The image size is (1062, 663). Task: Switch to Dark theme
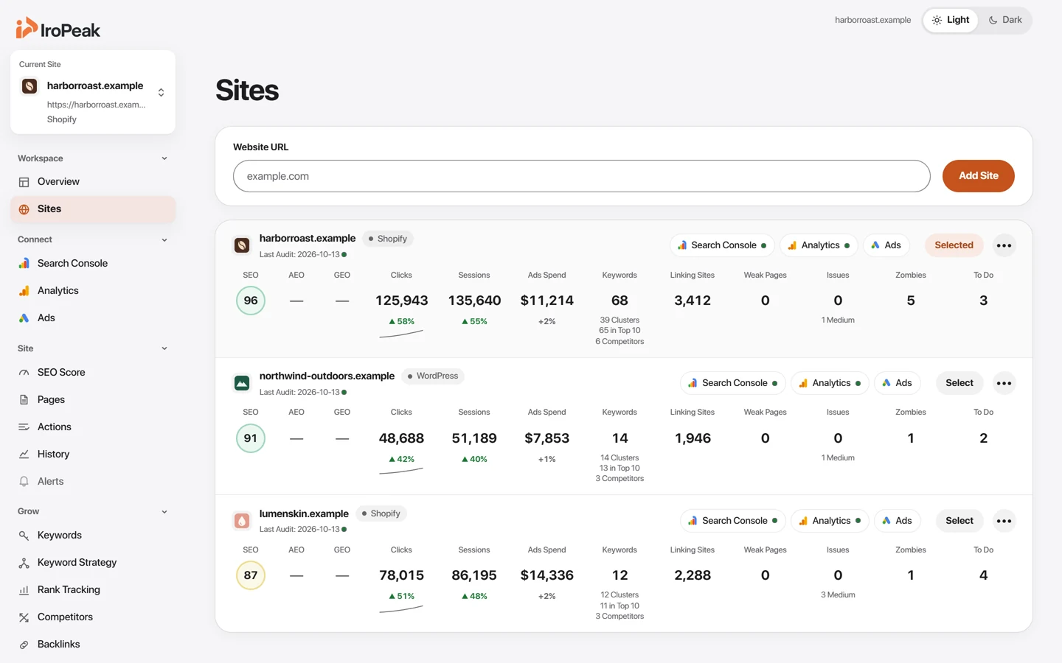[x=1005, y=20]
